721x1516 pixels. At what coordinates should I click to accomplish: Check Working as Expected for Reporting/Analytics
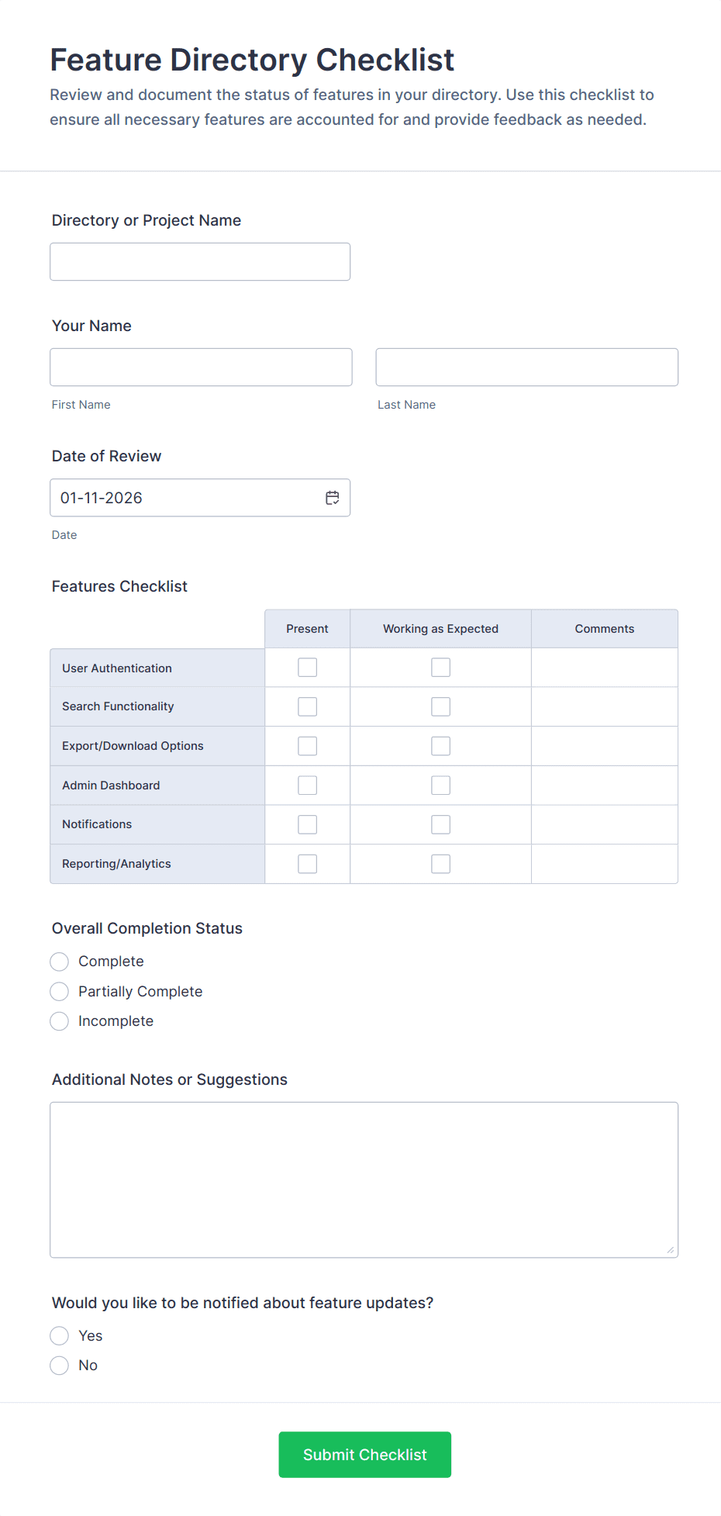(x=441, y=864)
